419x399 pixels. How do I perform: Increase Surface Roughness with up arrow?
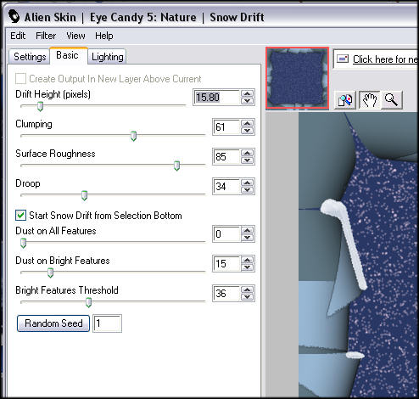click(248, 153)
